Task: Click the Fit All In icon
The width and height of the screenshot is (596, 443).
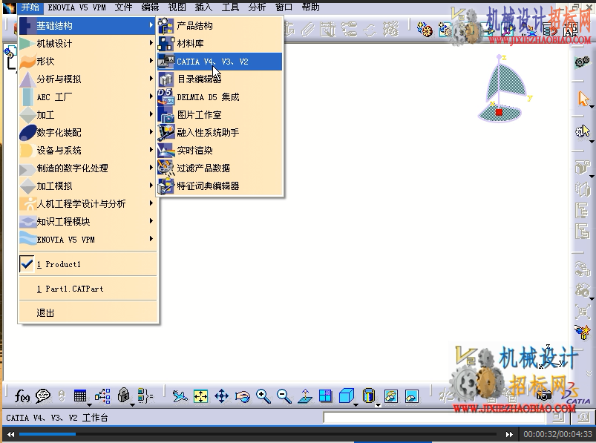Action: click(x=200, y=397)
